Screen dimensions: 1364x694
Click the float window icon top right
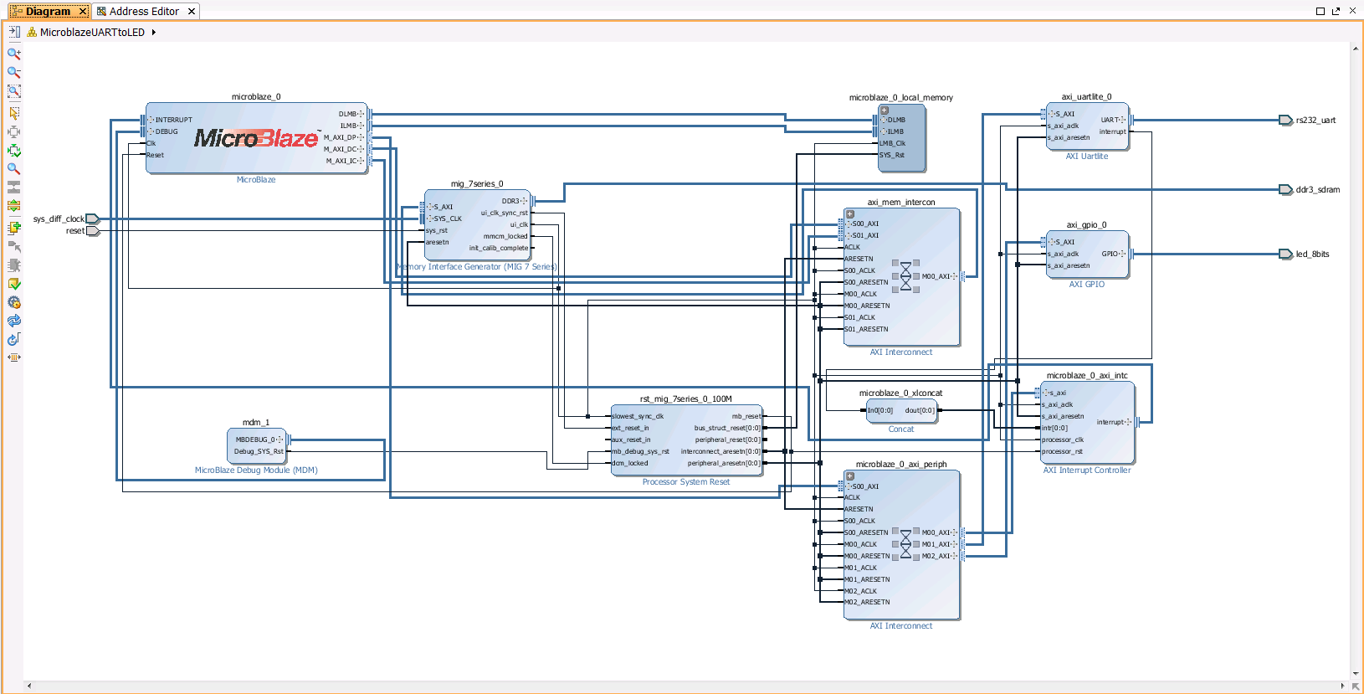pyautogui.click(x=1336, y=11)
